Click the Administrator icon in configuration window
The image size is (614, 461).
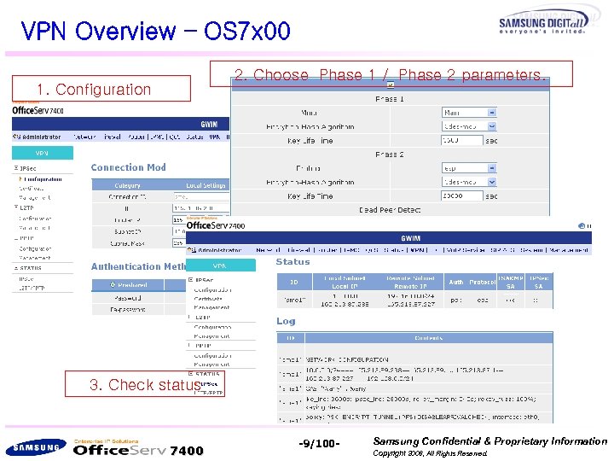click(x=16, y=137)
